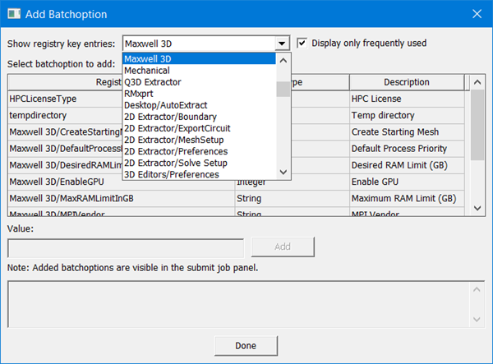Viewport: 493px width, 364px height.
Task: Click dropdown list scroll down arrow
Action: click(x=283, y=172)
